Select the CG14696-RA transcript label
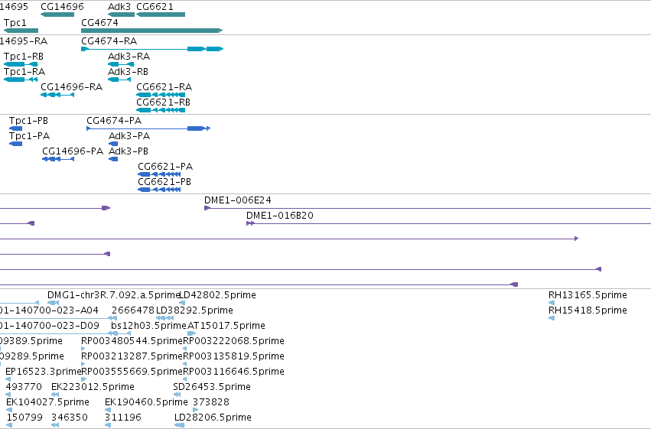The width and height of the screenshot is (651, 429). coord(71,87)
